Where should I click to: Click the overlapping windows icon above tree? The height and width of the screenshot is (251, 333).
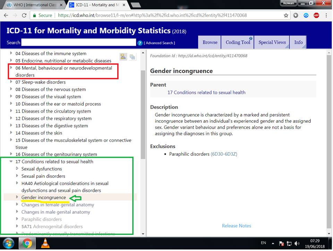coord(132,57)
